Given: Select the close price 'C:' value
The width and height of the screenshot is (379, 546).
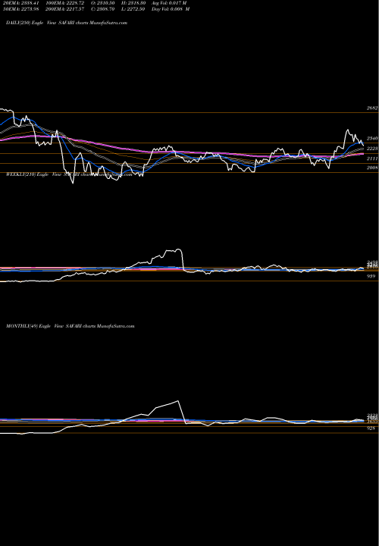Looking at the screenshot, I should pos(103,9).
